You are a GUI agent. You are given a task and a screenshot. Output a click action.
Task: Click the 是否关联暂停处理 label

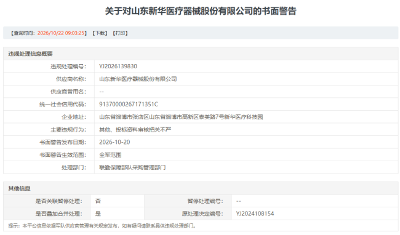pyautogui.click(x=59, y=201)
